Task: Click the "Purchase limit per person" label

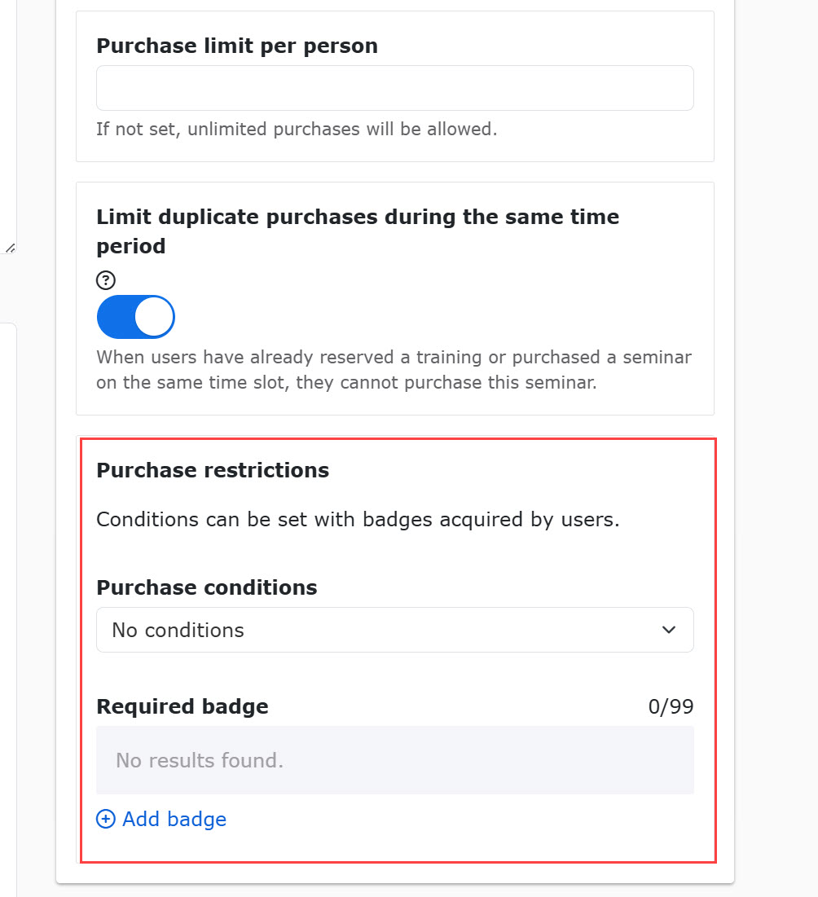Action: 237,46
